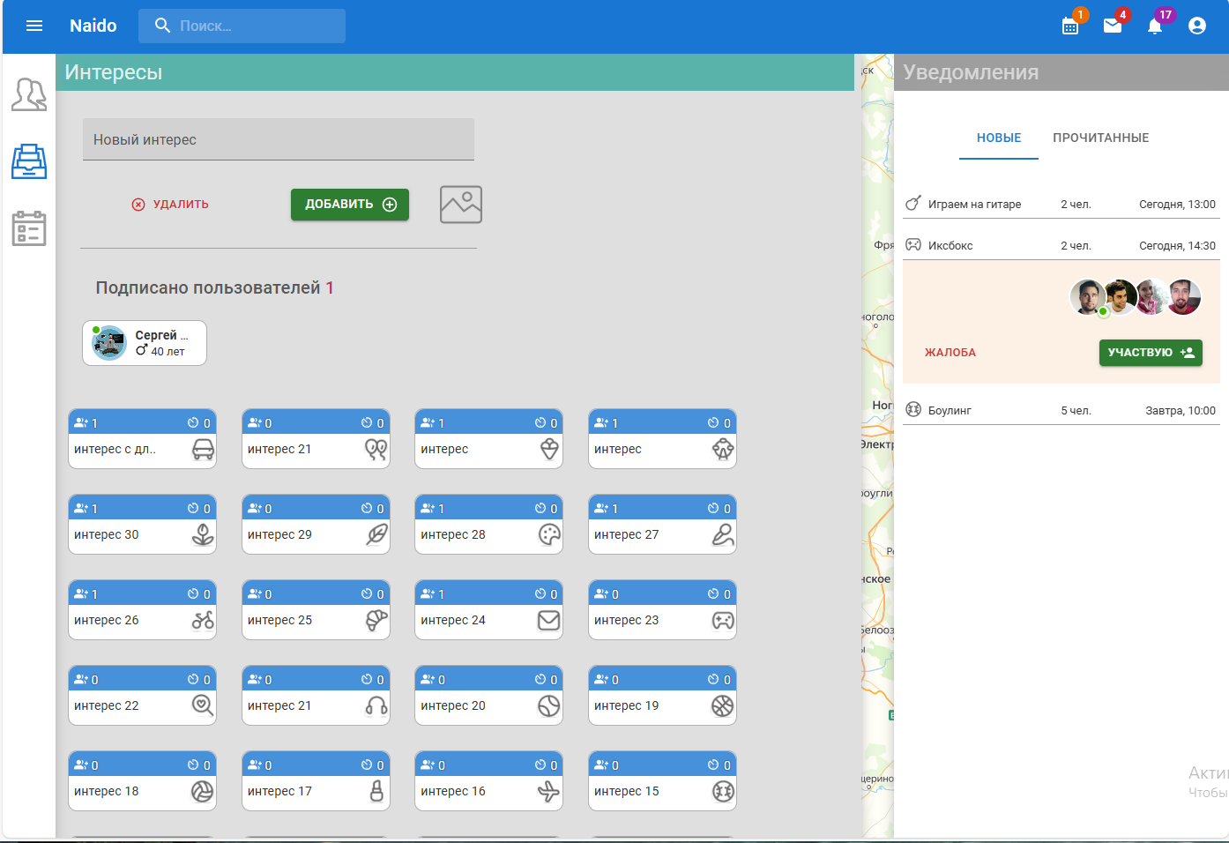Click the 'УДАЛИТЬ' button
Viewport: 1229px width, 843px height.
(x=170, y=205)
